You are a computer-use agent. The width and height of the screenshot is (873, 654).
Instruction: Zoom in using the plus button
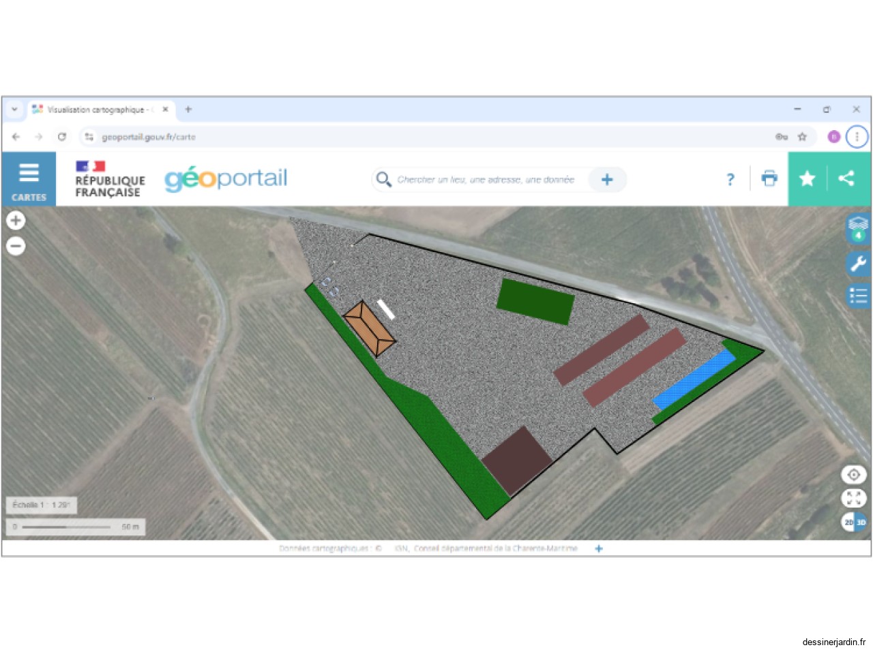[x=15, y=220]
